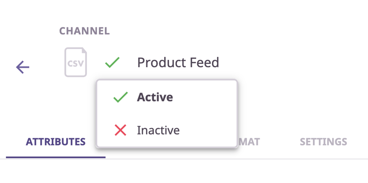
Task: Click the CSV file icon
Action: [75, 62]
